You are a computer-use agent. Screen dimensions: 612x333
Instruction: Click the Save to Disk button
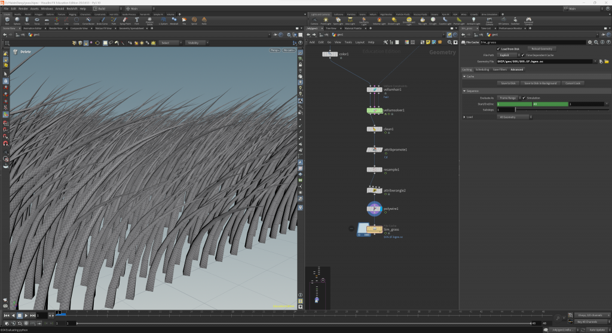coord(508,83)
